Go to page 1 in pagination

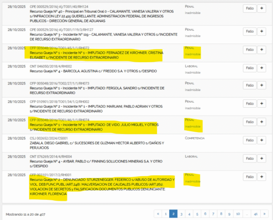click(x=166, y=214)
